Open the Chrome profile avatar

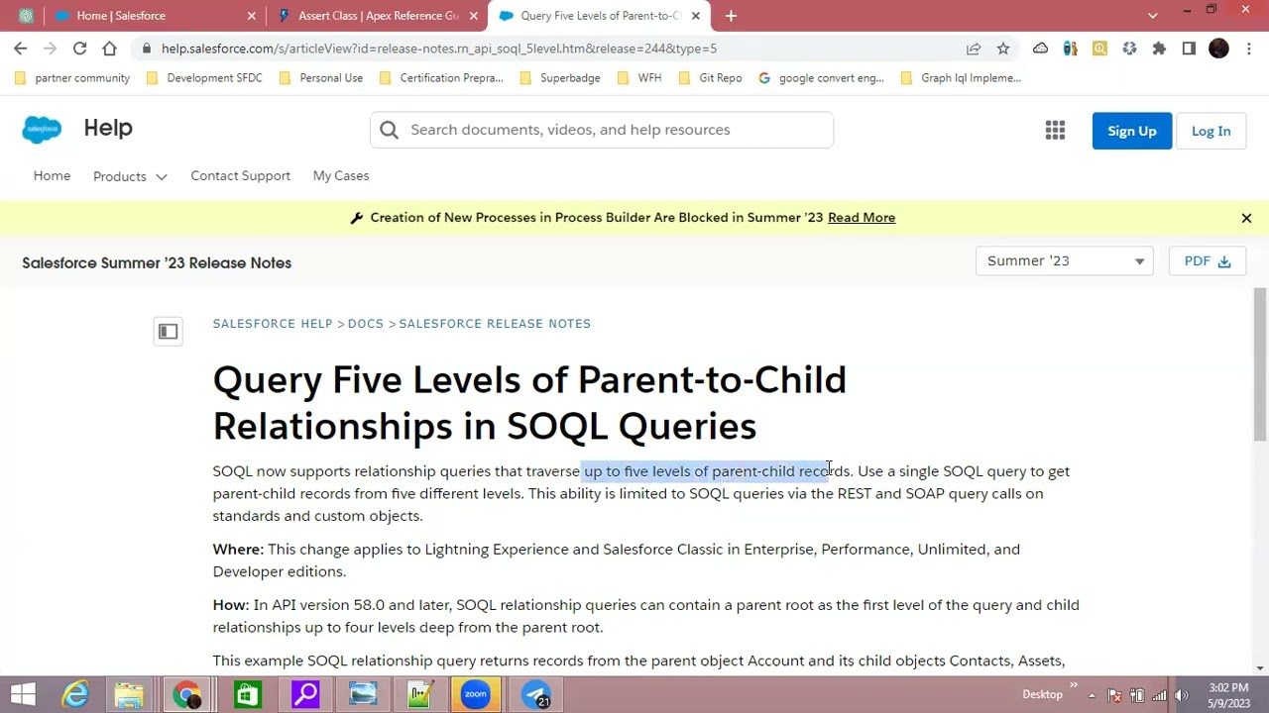[1218, 49]
